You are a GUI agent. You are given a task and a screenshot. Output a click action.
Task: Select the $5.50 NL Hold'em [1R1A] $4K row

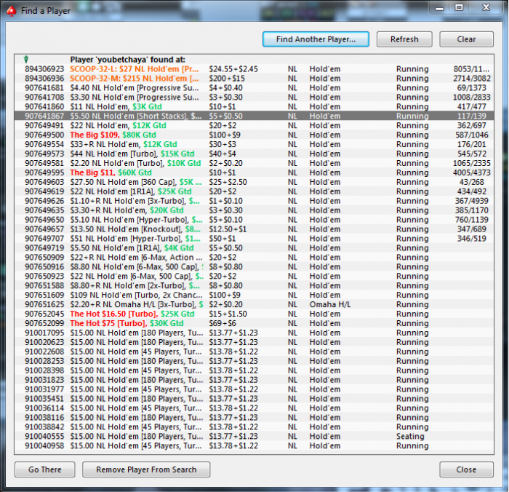click(x=254, y=248)
